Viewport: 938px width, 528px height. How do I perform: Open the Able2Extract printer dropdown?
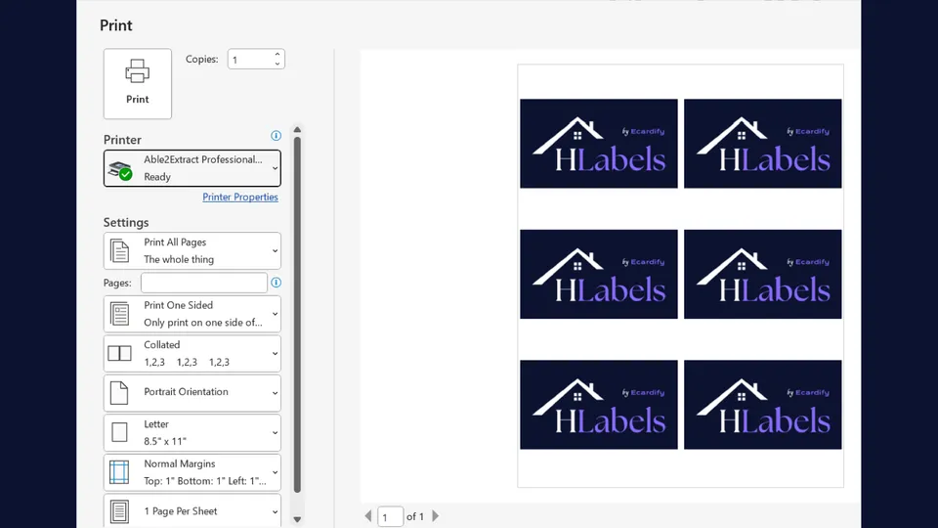click(x=192, y=168)
